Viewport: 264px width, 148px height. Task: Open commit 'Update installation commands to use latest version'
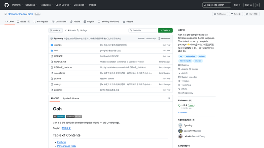[x=122, y=62]
